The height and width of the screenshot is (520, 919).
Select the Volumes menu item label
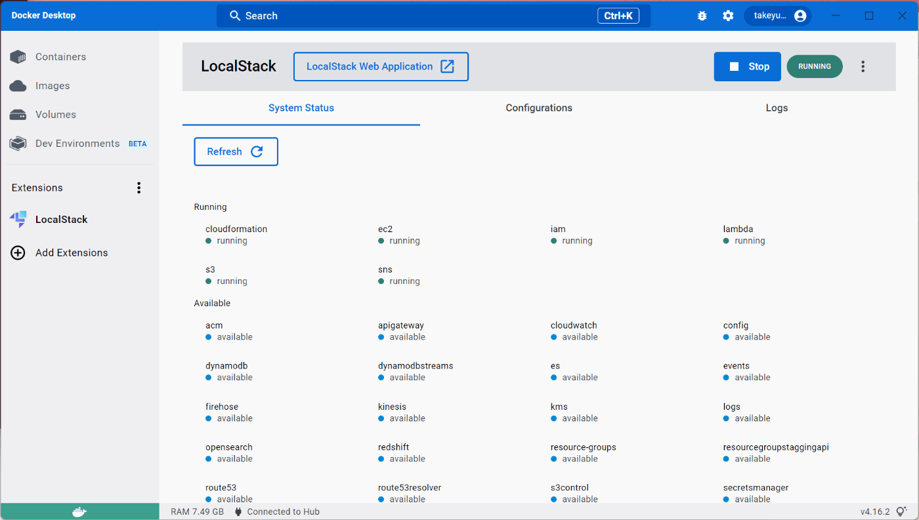(56, 115)
